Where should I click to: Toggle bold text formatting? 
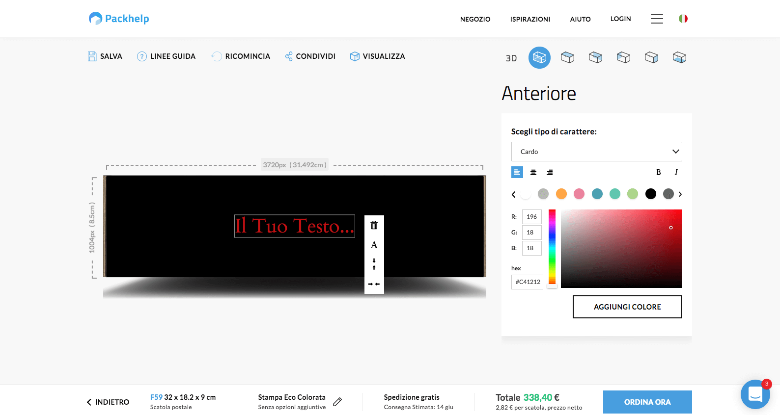[658, 172]
